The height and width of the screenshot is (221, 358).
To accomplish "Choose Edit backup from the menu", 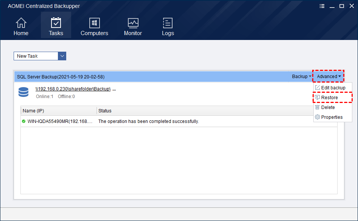I will [x=333, y=87].
